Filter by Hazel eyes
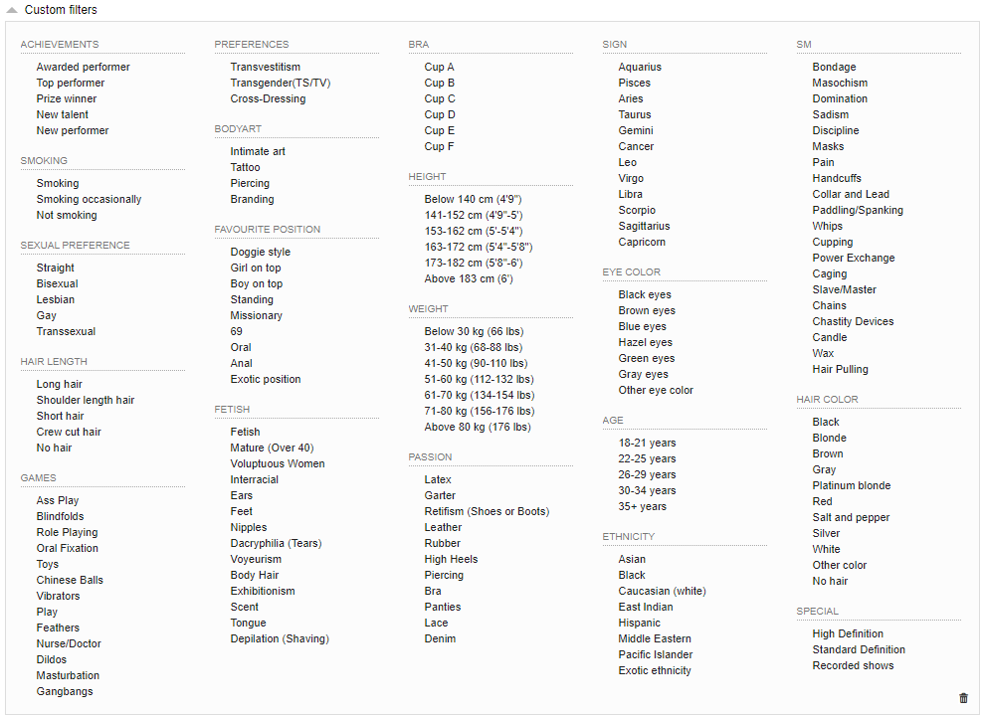 [645, 343]
